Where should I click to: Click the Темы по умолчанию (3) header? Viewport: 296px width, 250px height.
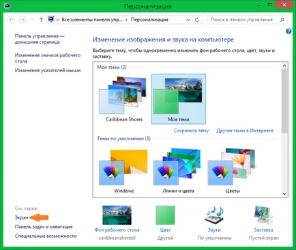pos(123,138)
